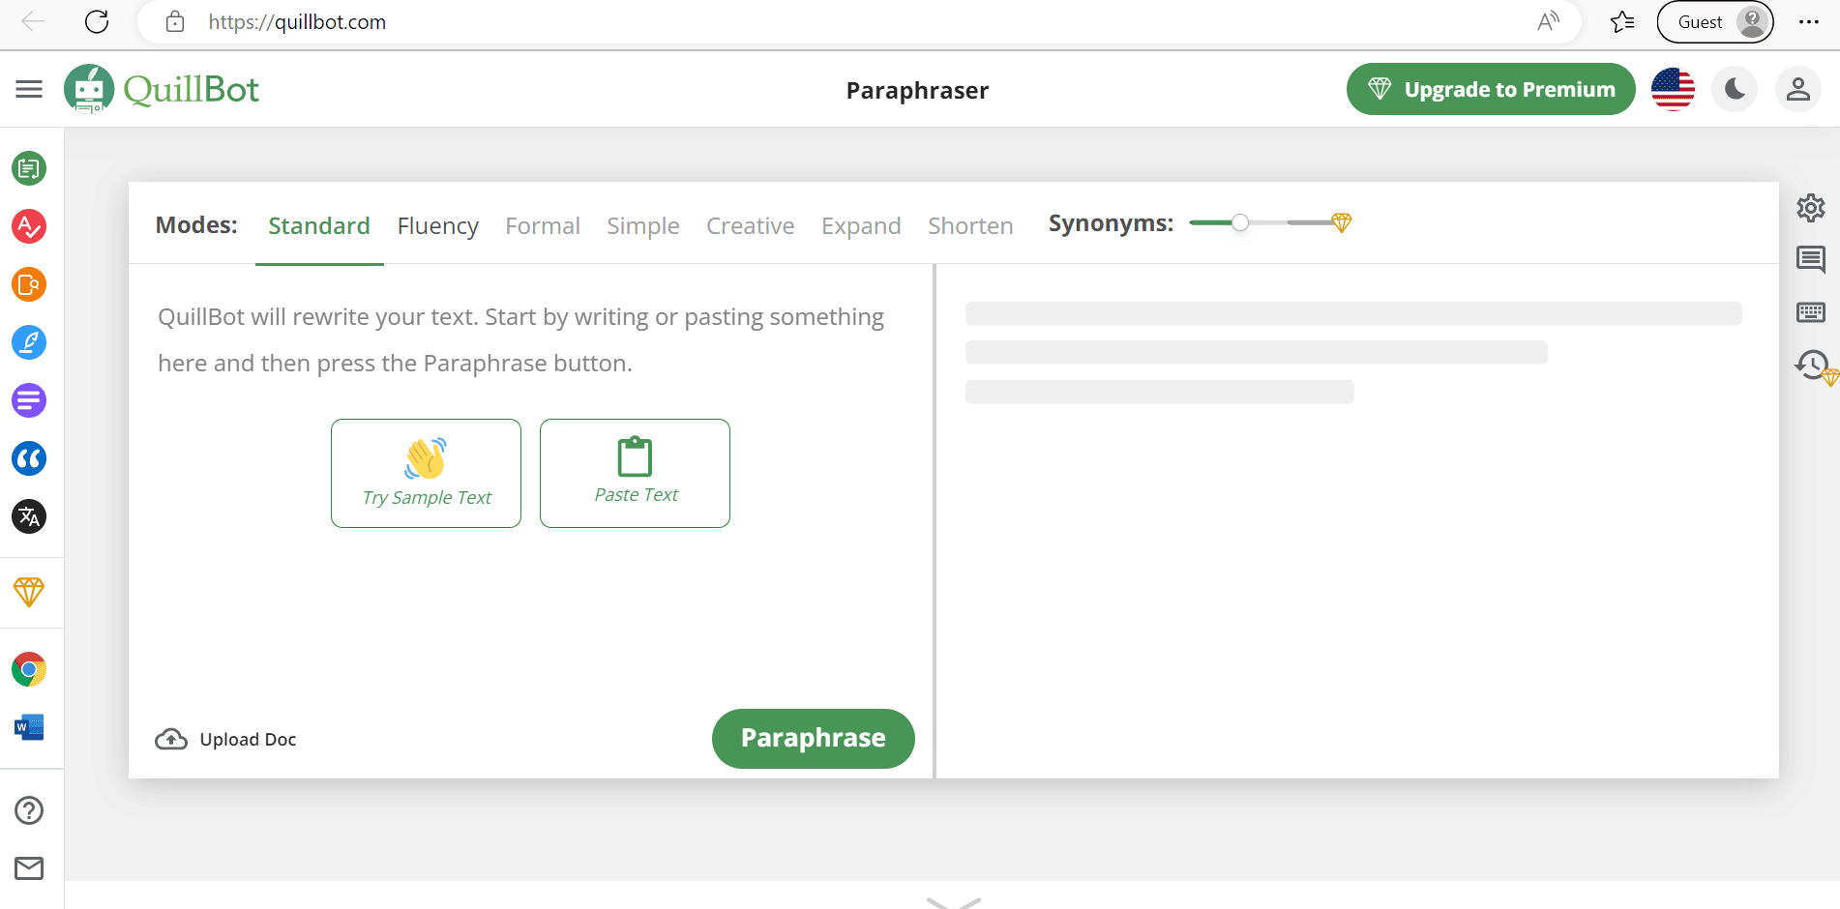Open the Contact mail icon
The height and width of the screenshot is (909, 1840).
pyautogui.click(x=29, y=868)
